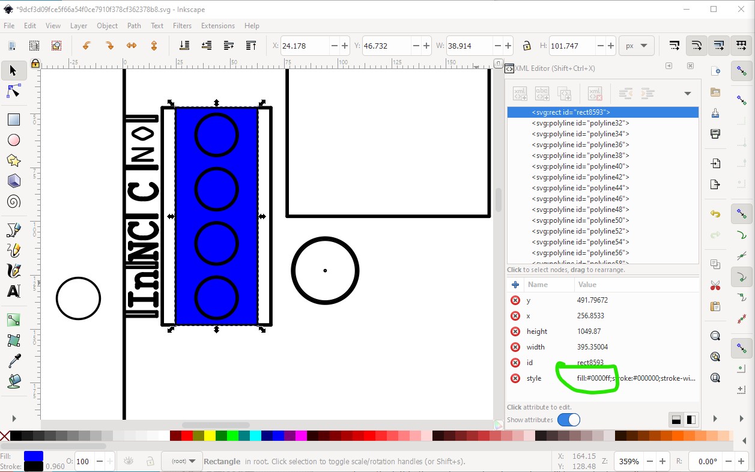
Task: Click the W width input field
Action: point(470,46)
